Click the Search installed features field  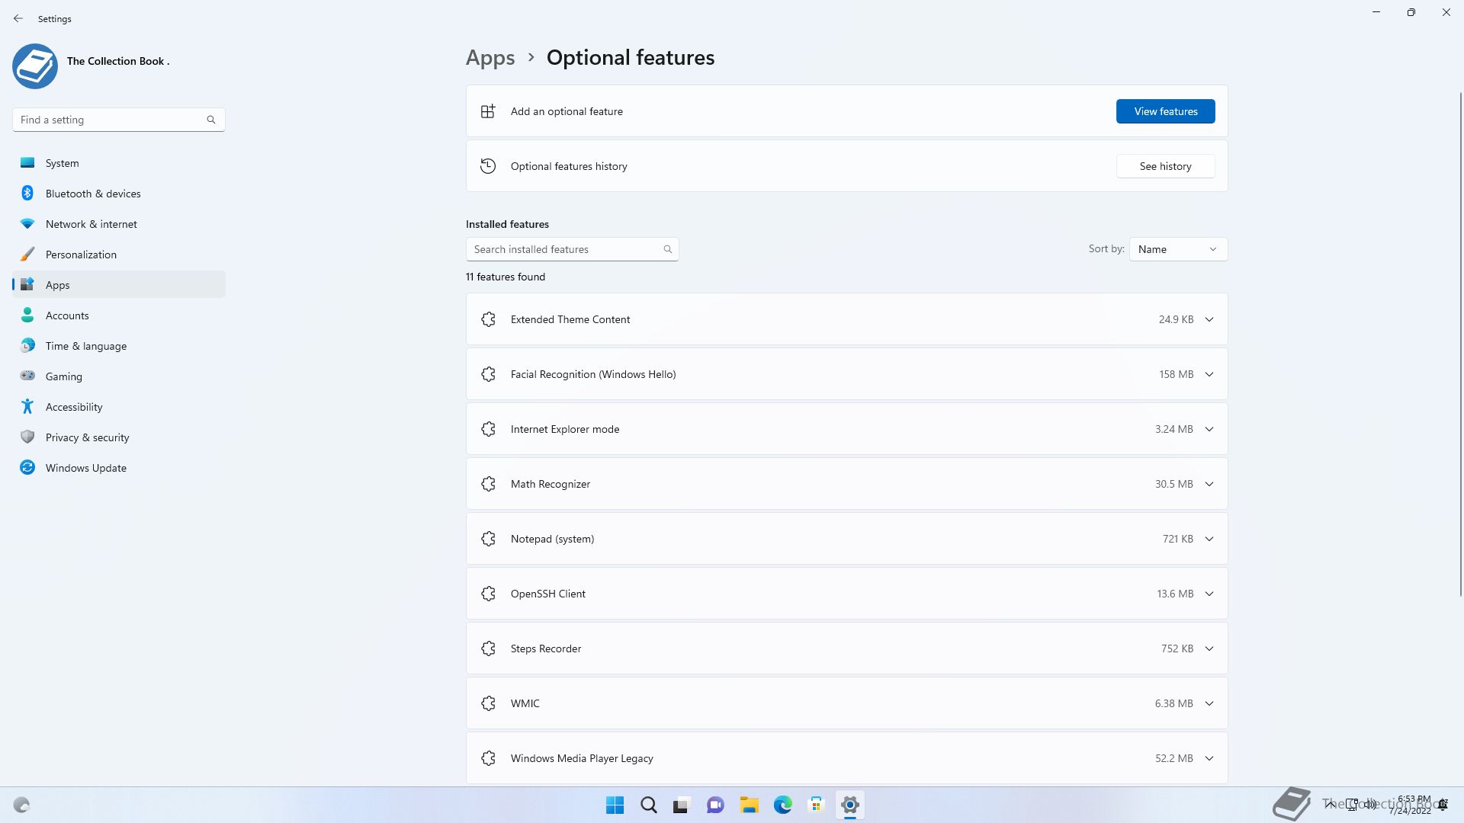tap(572, 249)
